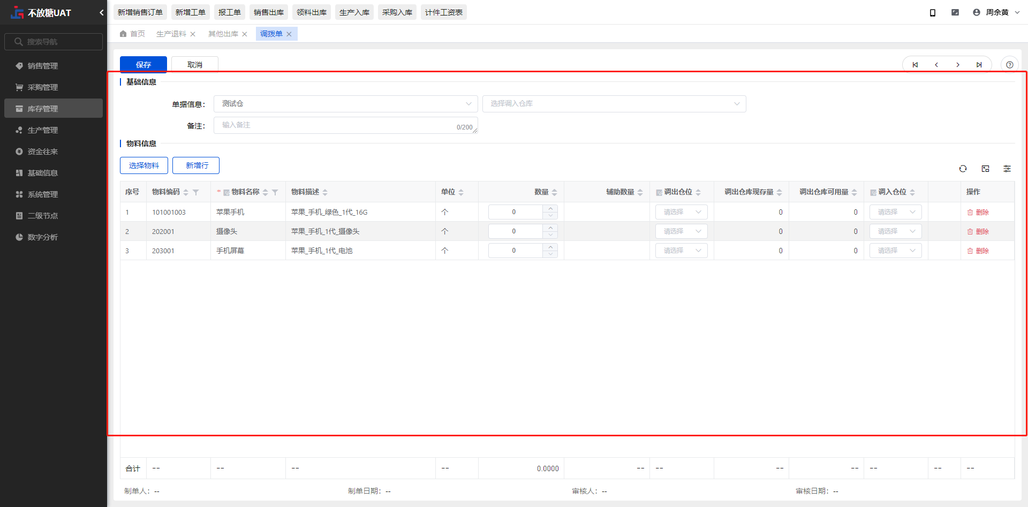
Task: Switch to 首页 home tab
Action: (132, 34)
